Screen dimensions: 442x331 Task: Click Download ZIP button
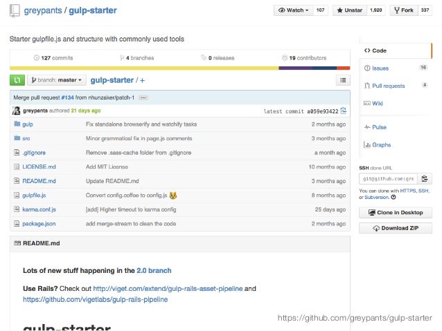(396, 228)
